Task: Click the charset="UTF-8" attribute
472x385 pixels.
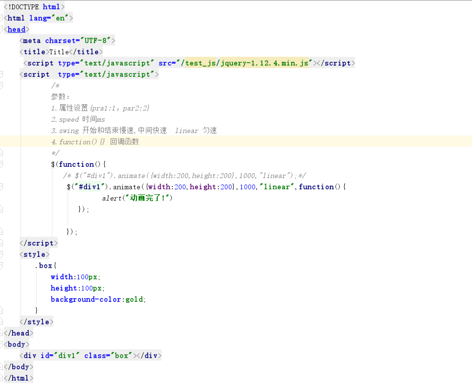Action: 78,41
